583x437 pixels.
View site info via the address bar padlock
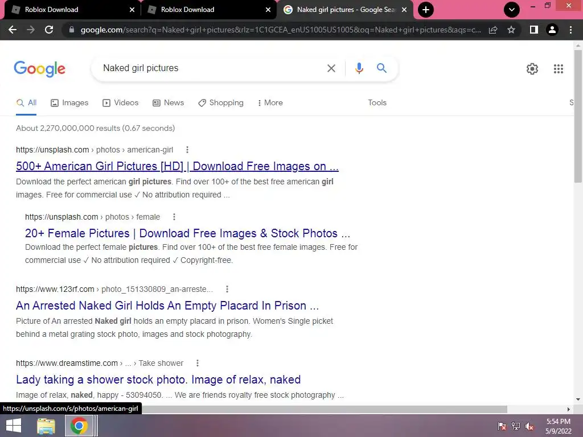click(x=72, y=30)
